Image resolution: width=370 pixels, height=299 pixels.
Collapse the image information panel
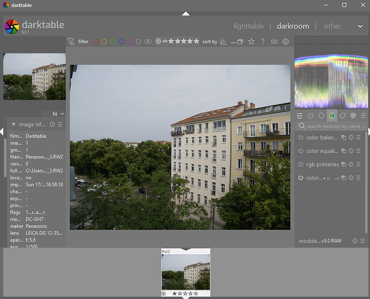click(14, 125)
